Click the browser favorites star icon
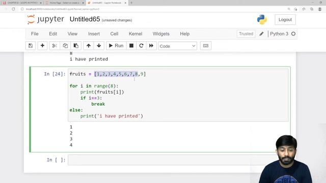 point(304,9)
